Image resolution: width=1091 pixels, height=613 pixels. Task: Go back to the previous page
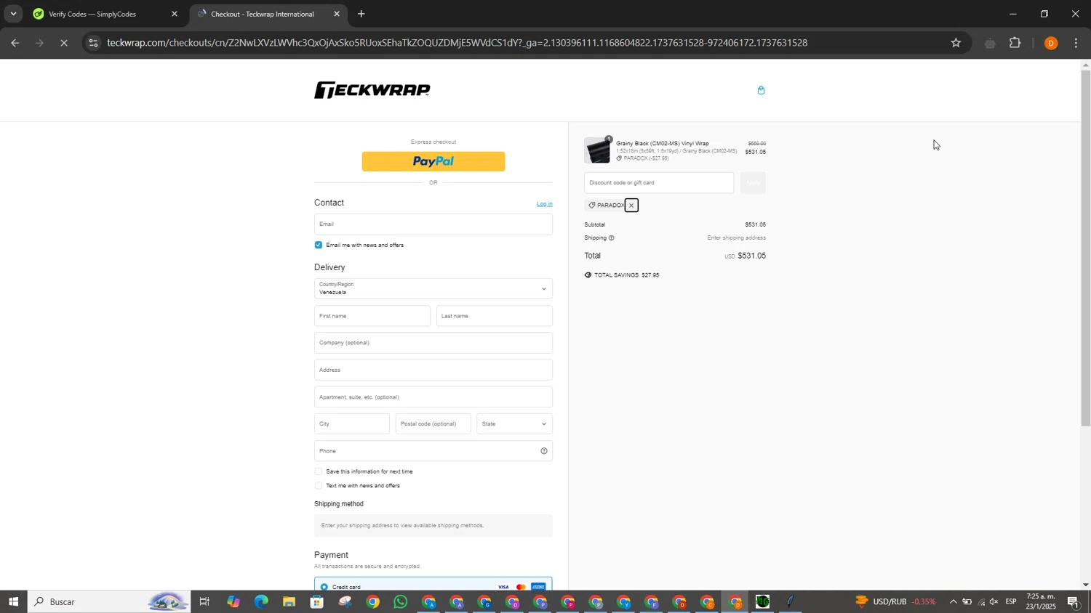click(x=15, y=43)
